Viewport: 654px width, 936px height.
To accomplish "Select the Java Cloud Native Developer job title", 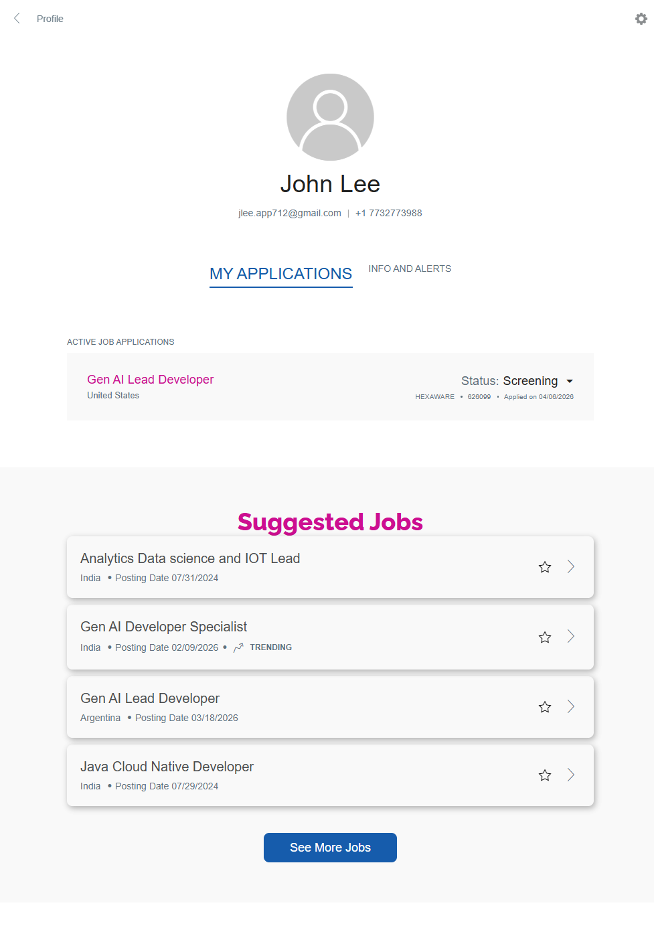I will tap(167, 767).
